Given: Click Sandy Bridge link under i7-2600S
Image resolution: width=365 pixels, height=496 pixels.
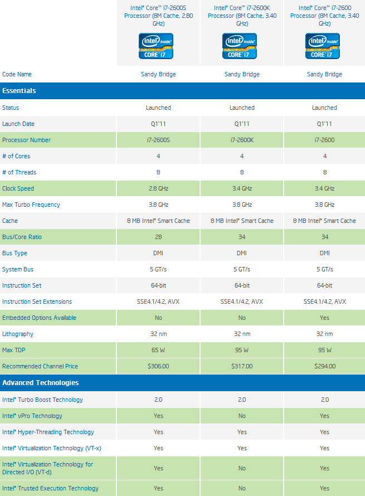Looking at the screenshot, I should click(158, 74).
